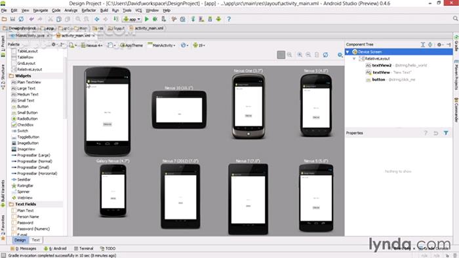Open the configuration file dropdown

point(72,45)
